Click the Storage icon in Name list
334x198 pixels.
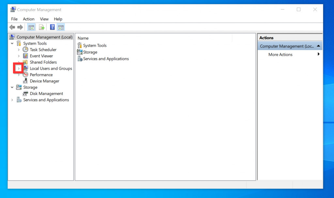point(80,52)
